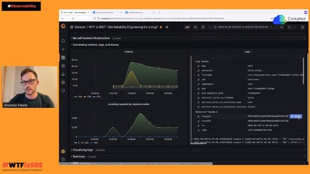The image size is (310, 174).
Task: Click Incoming requests by response codes title
Action: pos(128,104)
